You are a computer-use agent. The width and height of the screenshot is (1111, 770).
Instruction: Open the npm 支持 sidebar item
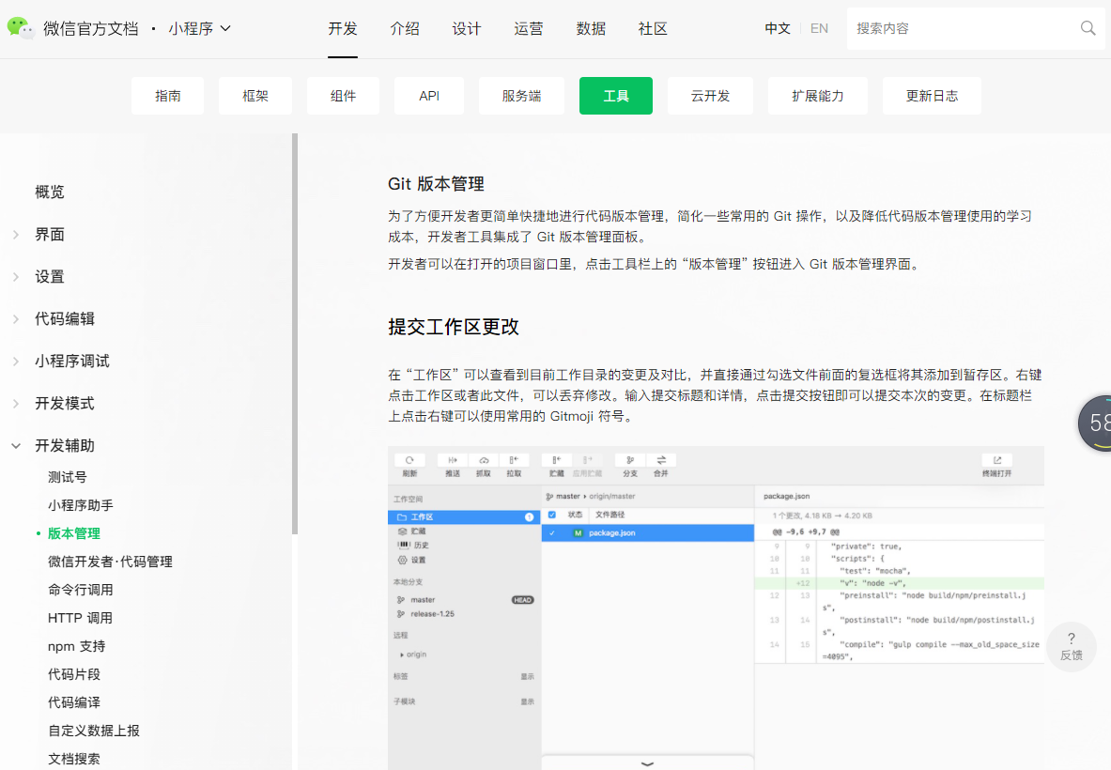[76, 646]
